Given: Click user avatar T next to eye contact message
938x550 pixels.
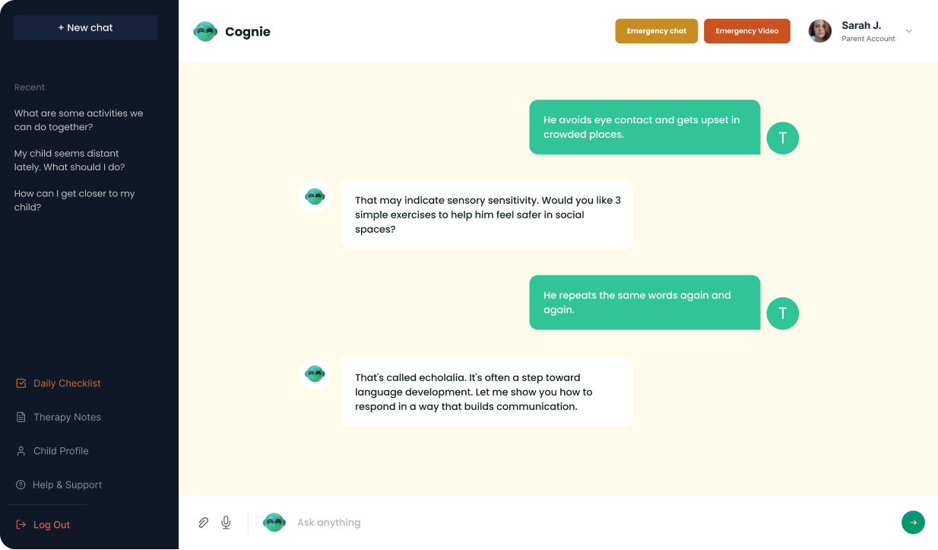Looking at the screenshot, I should coord(783,138).
